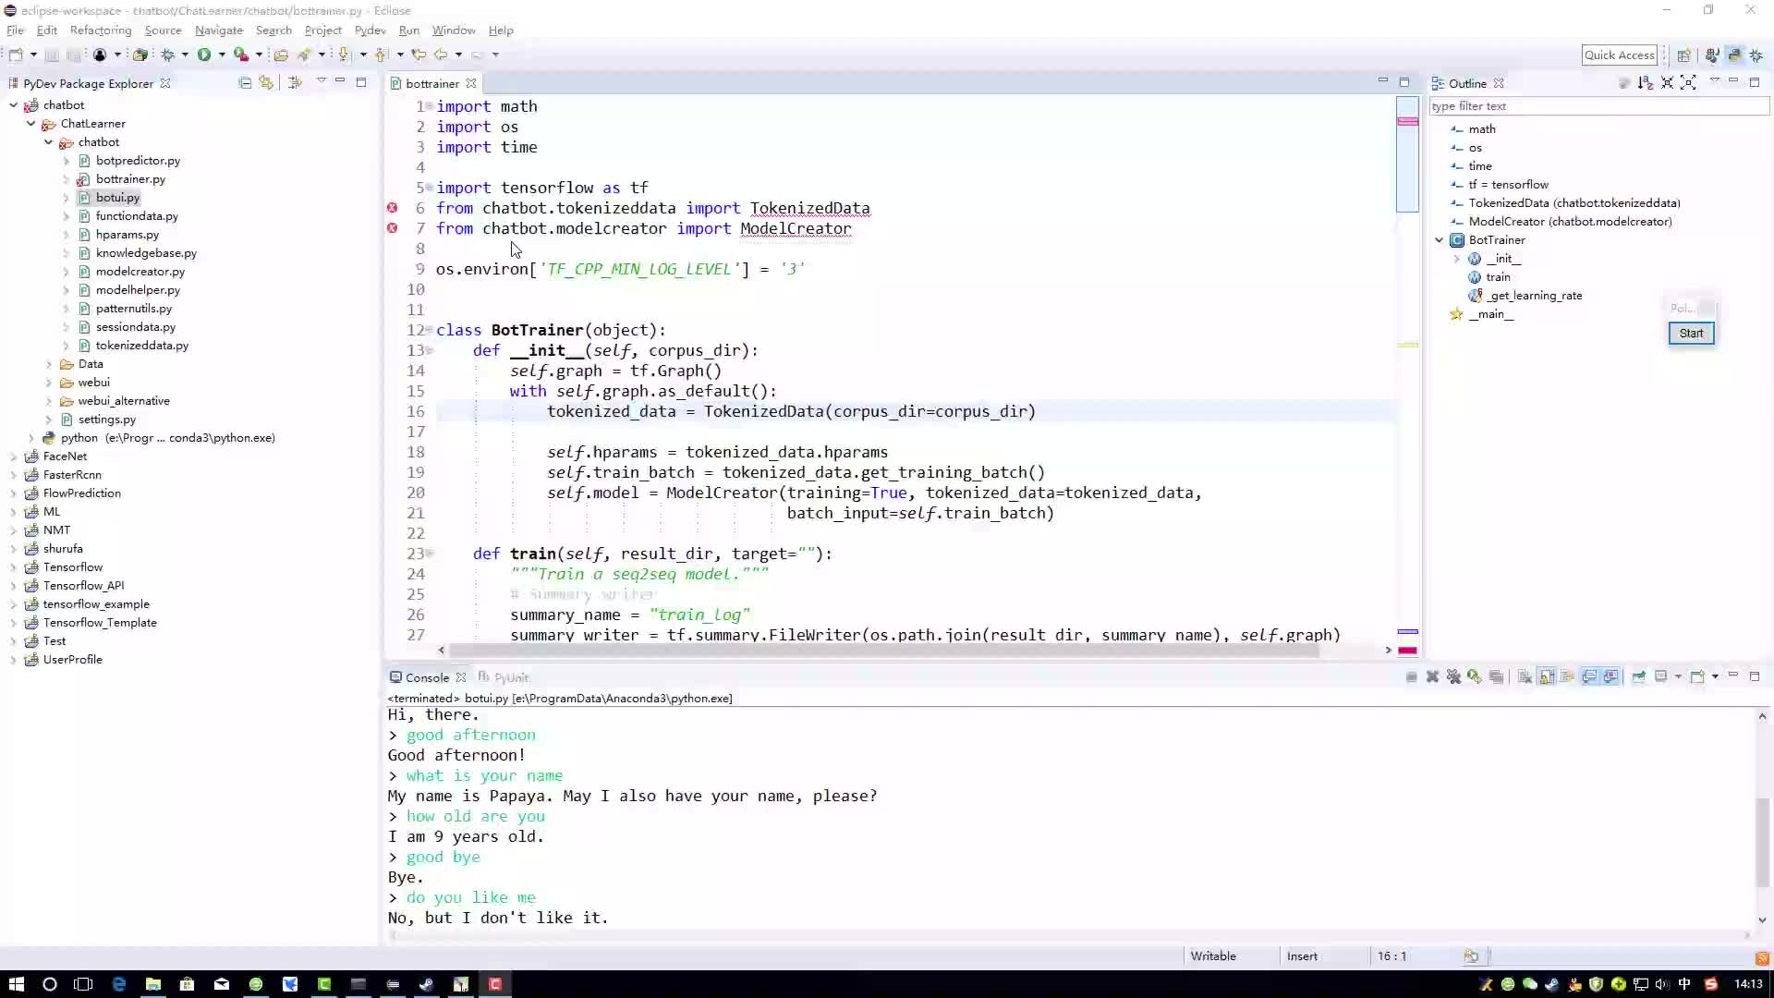Click the PyUnit tab in console
Image resolution: width=1774 pixels, height=998 pixels.
[511, 676]
